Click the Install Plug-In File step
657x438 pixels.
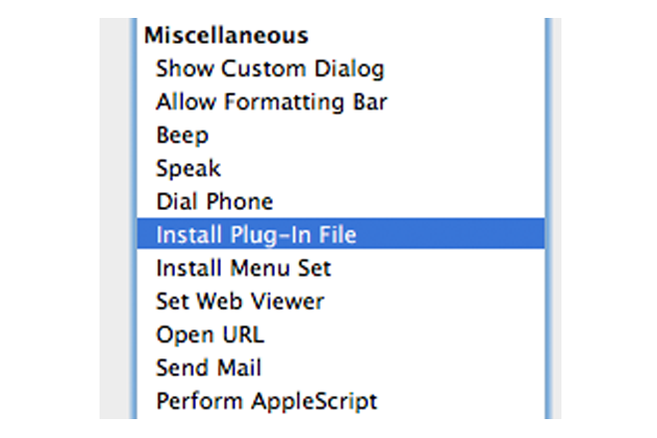coord(256,235)
